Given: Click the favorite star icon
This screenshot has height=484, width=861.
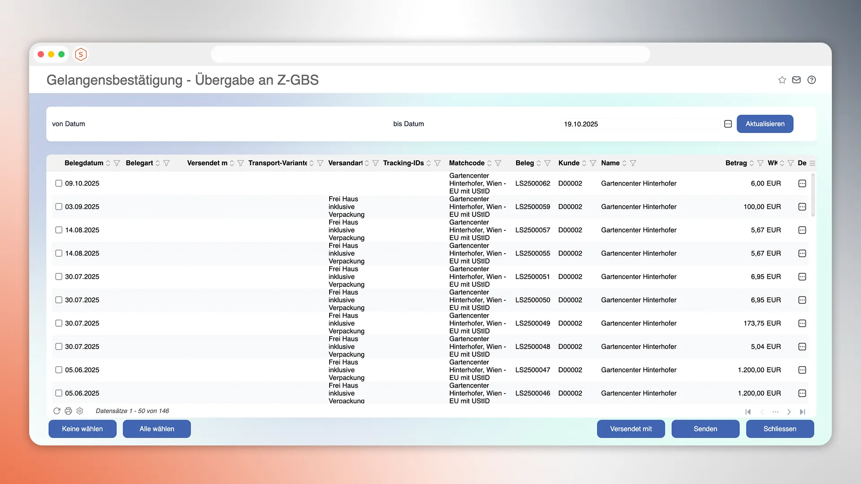Looking at the screenshot, I should 782,80.
